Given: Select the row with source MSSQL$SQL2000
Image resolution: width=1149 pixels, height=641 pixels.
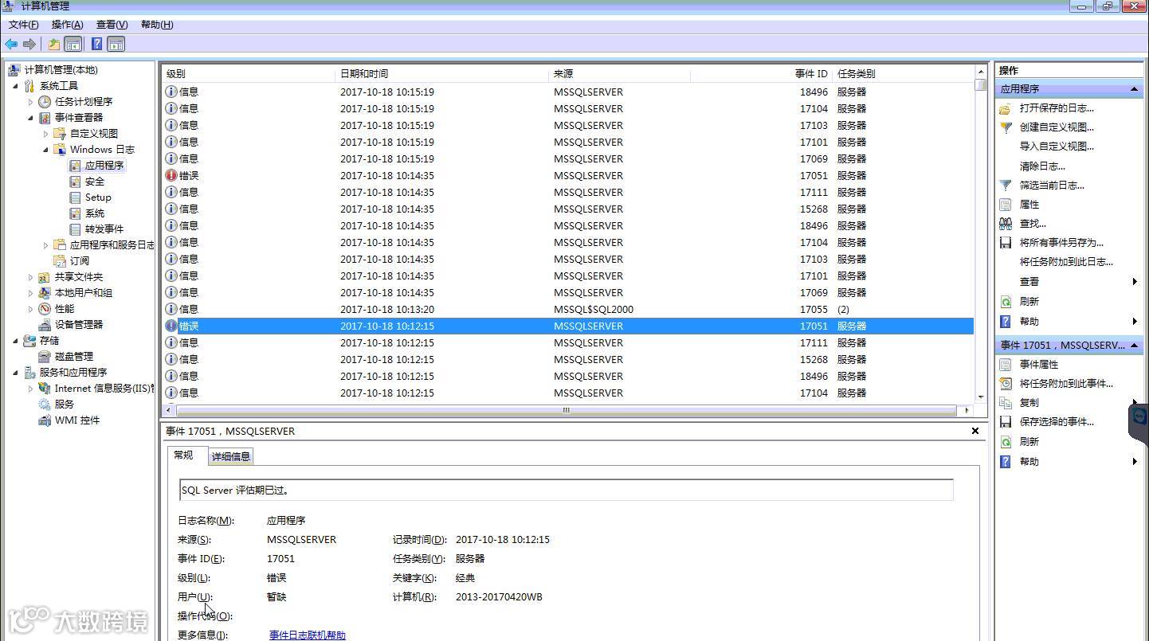Looking at the screenshot, I should (567, 310).
